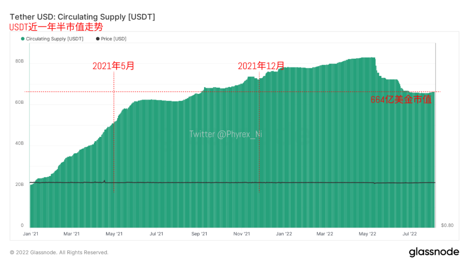Click the chart title Tether USD: Circulating Supply

83,17
